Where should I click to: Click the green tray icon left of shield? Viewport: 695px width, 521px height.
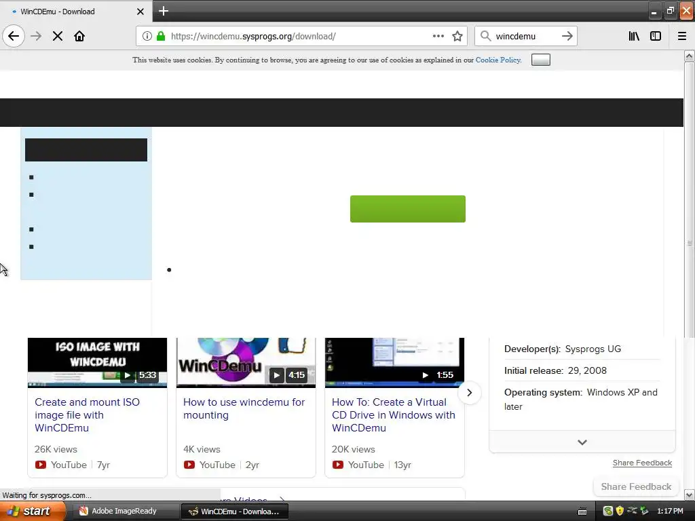(x=607, y=512)
